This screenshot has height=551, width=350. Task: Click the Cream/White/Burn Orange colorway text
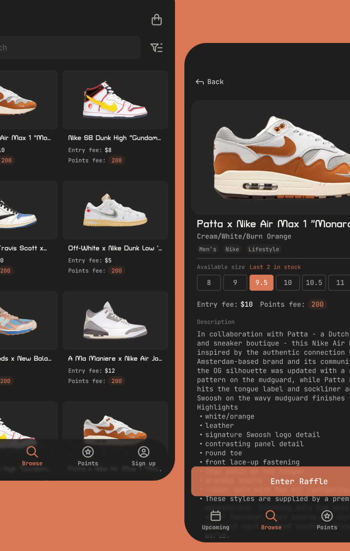point(244,236)
